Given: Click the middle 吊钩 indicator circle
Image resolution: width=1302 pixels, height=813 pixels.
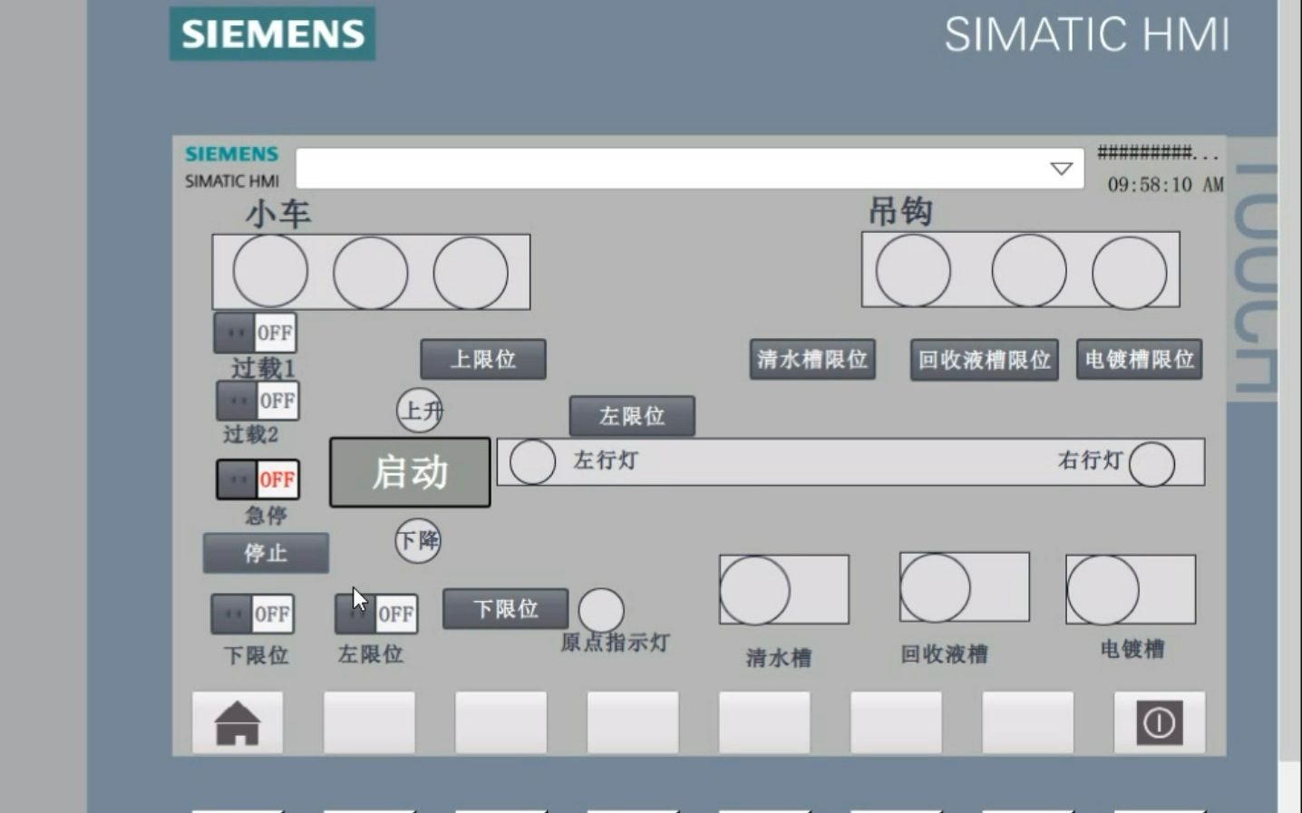Looking at the screenshot, I should [x=1029, y=271].
